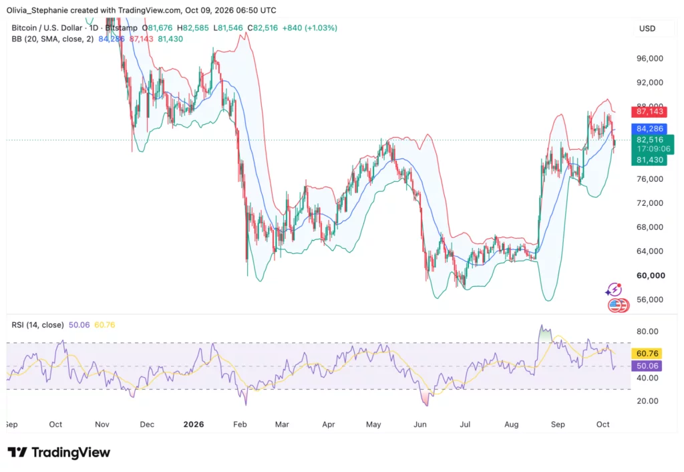Click the +840 (+1.03%) change value
Image resolution: width=684 pixels, height=472 pixels.
click(310, 28)
